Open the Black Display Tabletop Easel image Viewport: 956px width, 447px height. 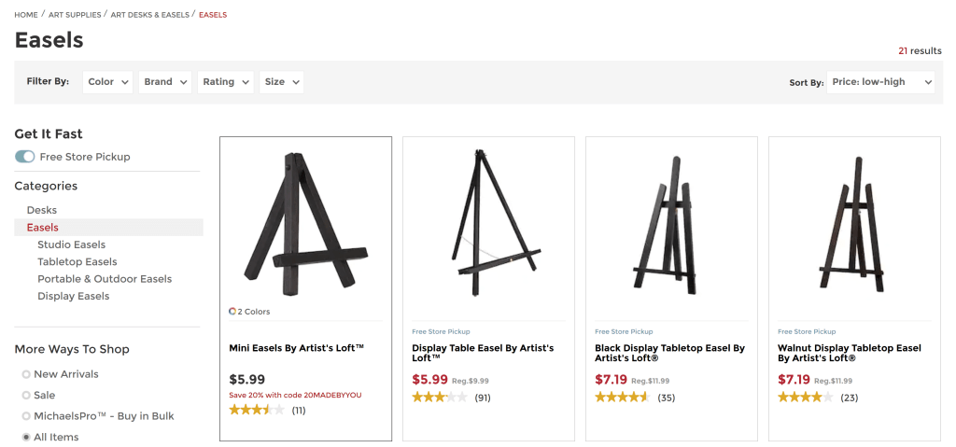pos(671,225)
